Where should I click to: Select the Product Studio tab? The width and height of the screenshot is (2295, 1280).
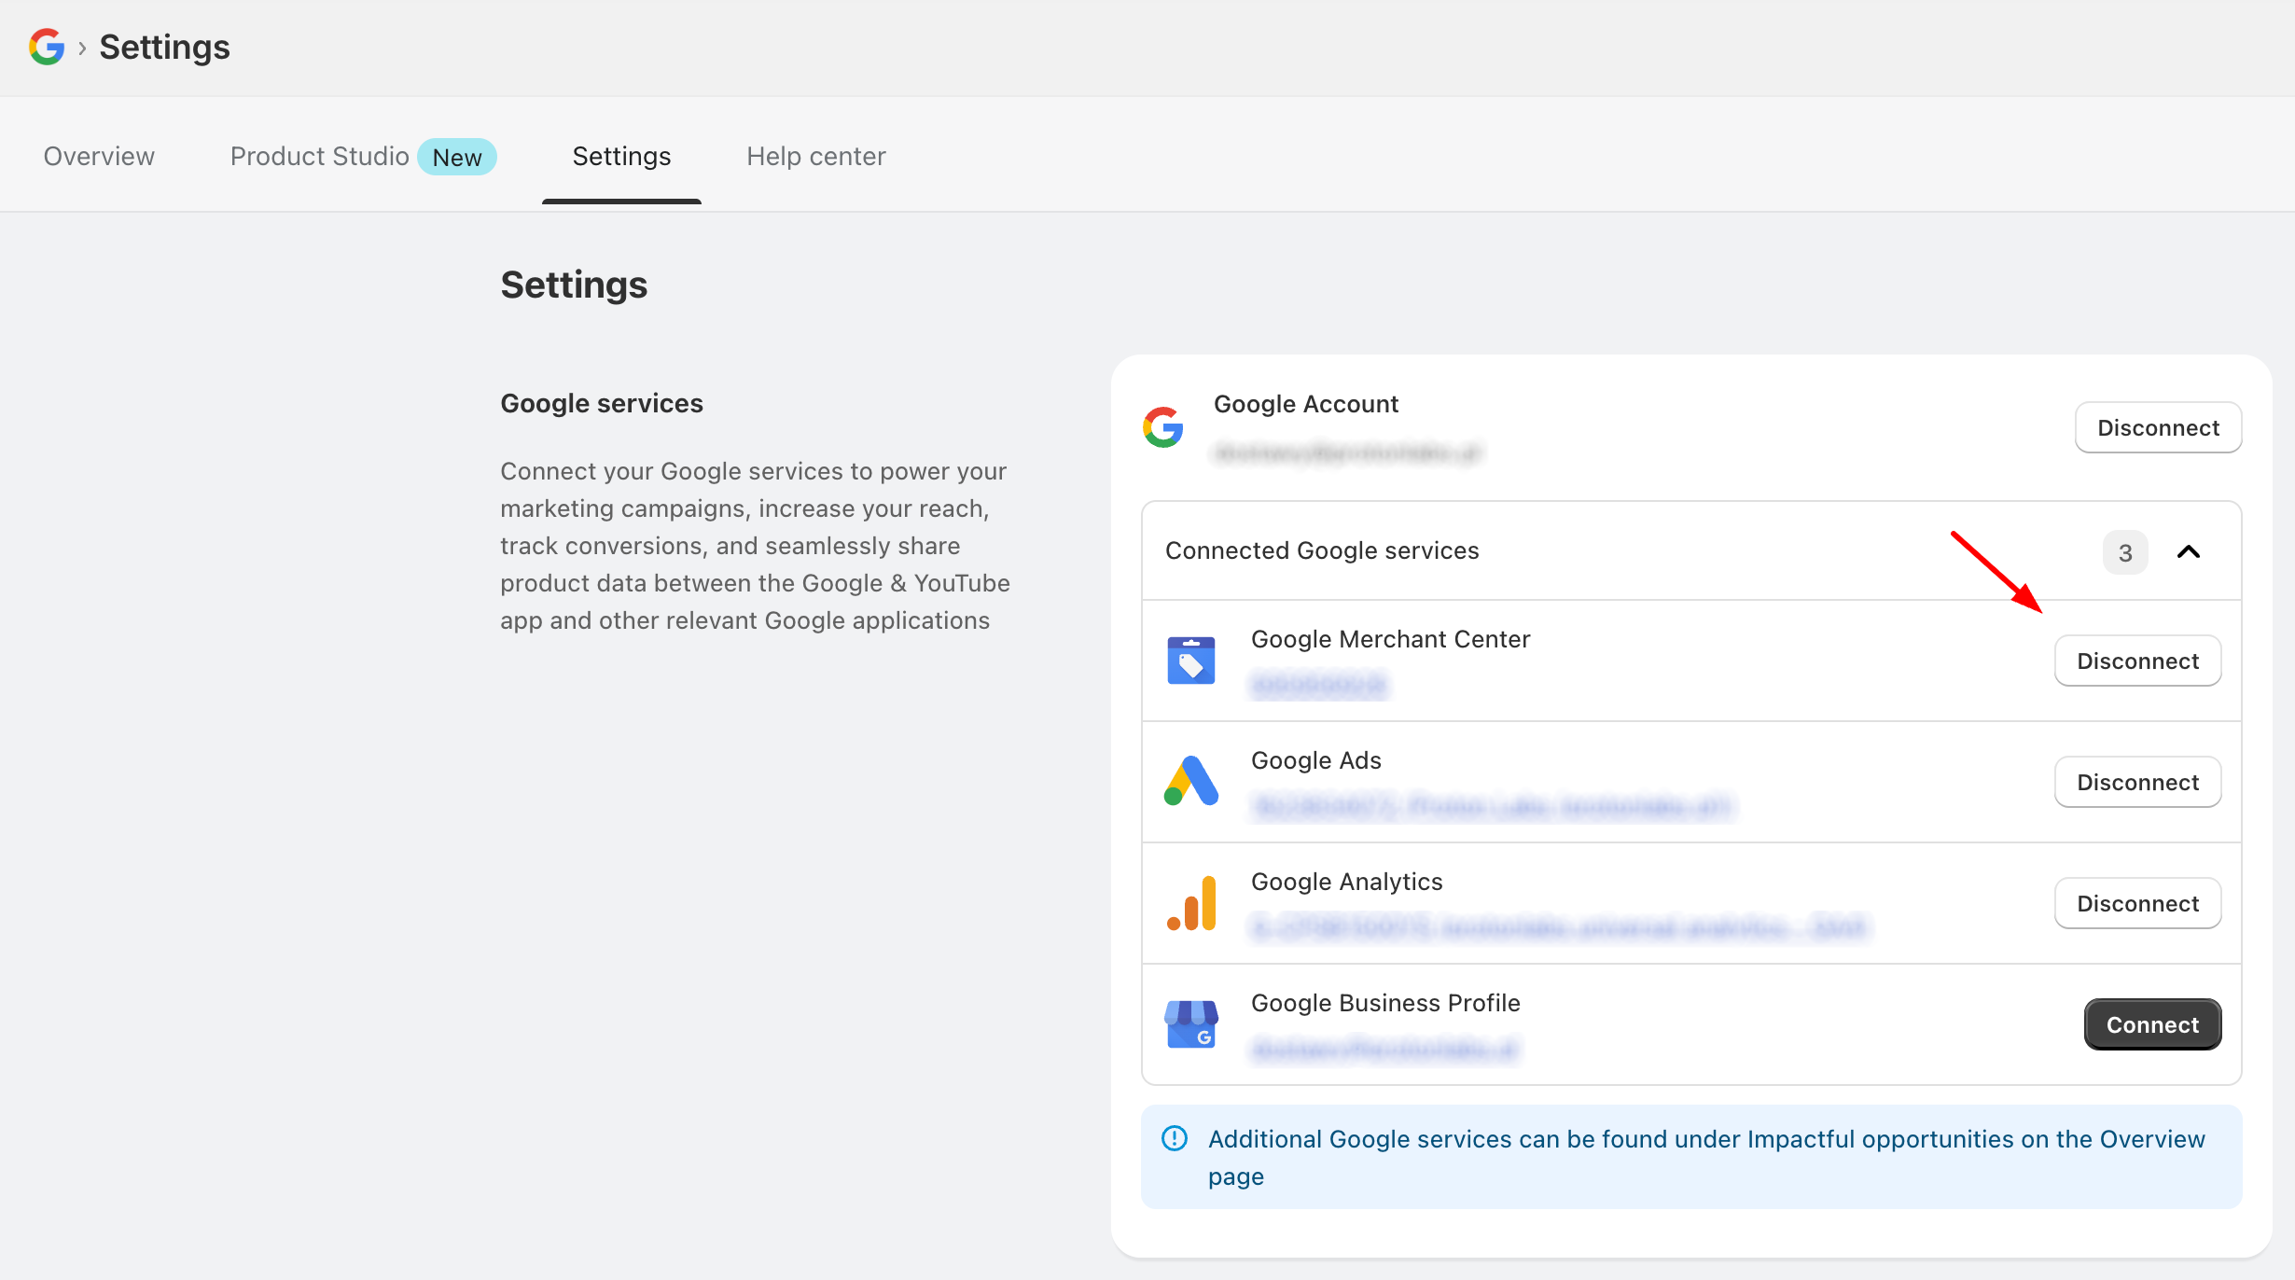pyautogui.click(x=319, y=156)
